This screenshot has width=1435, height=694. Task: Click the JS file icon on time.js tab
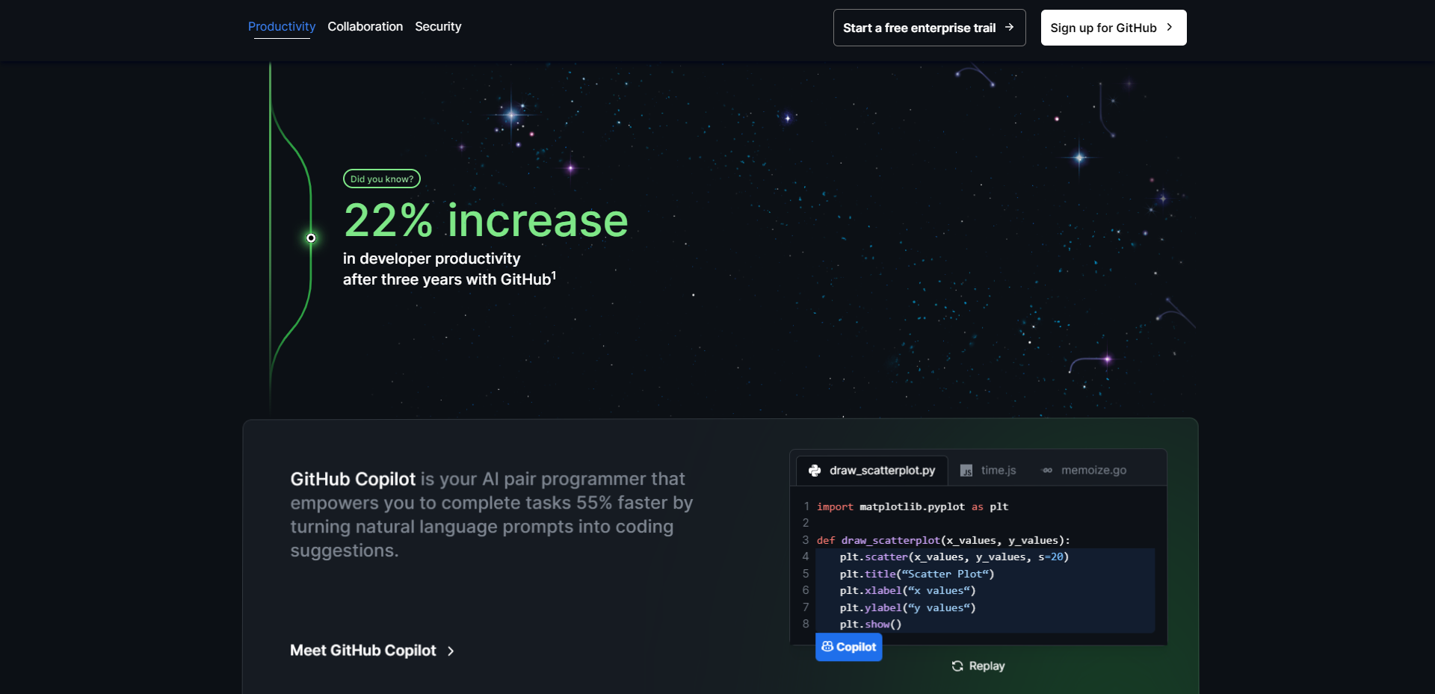pos(966,471)
